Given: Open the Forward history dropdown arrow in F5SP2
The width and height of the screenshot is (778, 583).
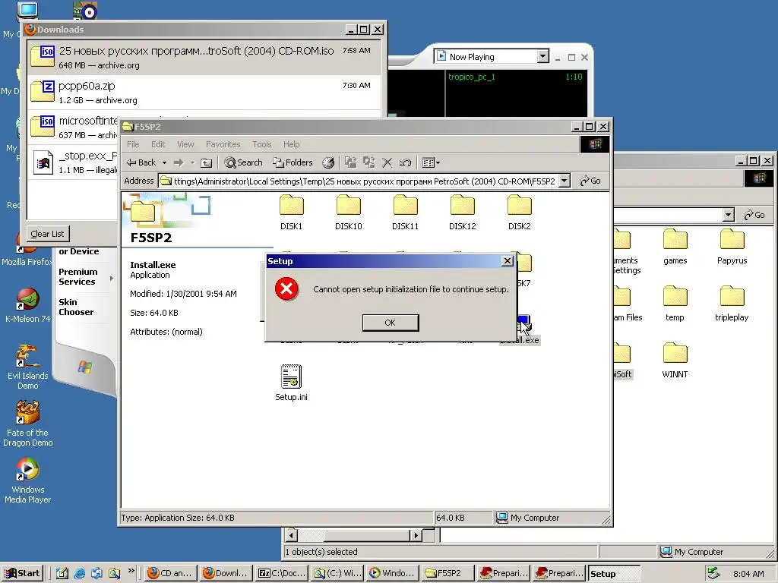Looking at the screenshot, I should (192, 162).
